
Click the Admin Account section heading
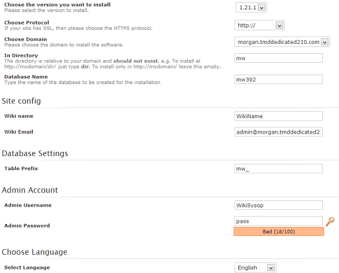coord(30,190)
